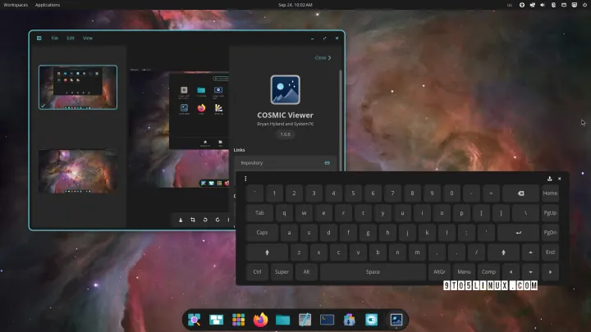Image resolution: width=591 pixels, height=332 pixels.
Task: Tap the AltGr key
Action: click(439, 272)
